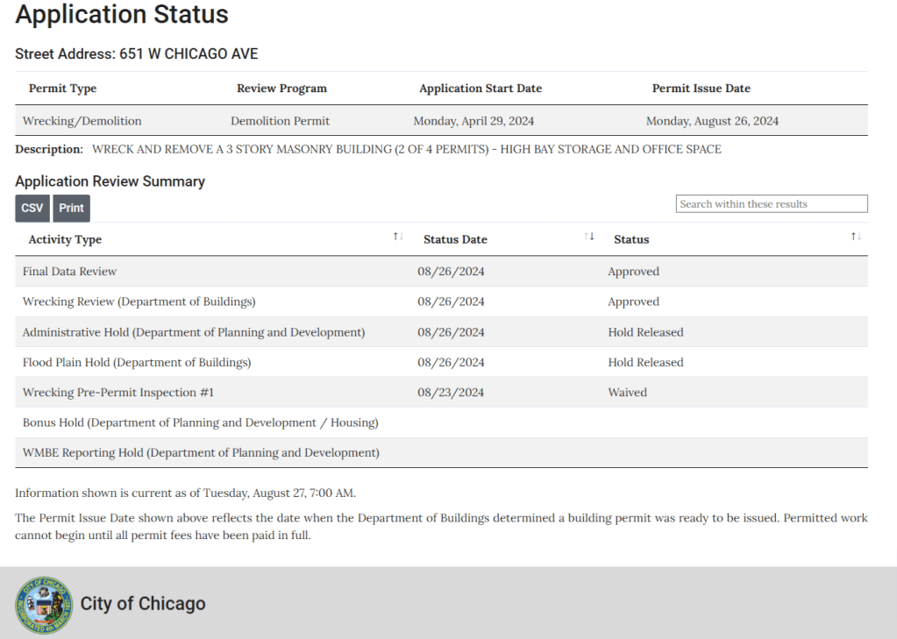Screen dimensions: 897x639
Task: Click the Status Date column header
Action: pyautogui.click(x=455, y=239)
